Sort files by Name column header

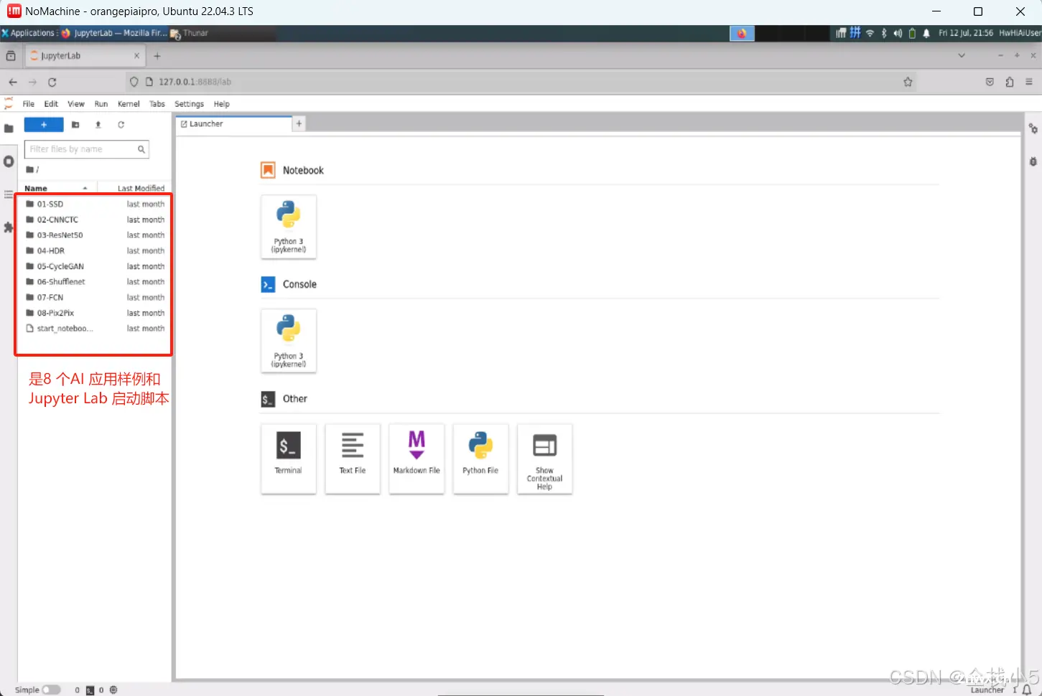[x=56, y=188]
